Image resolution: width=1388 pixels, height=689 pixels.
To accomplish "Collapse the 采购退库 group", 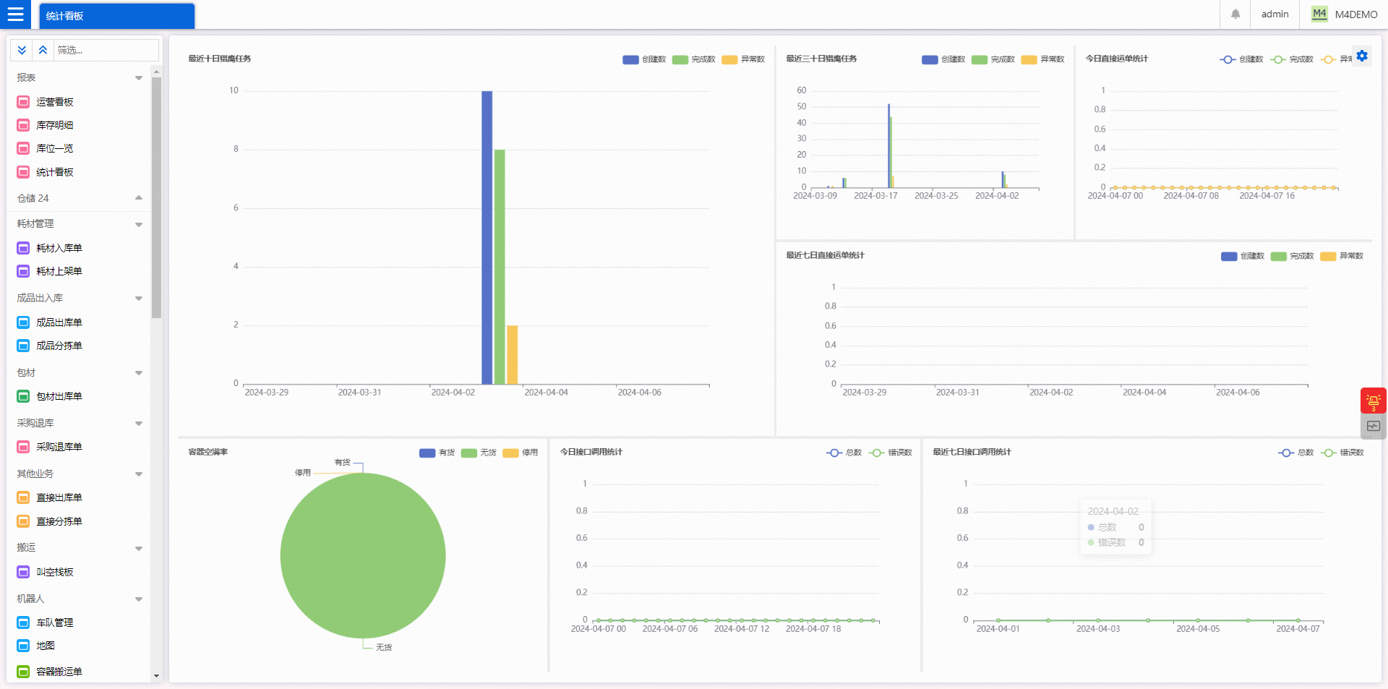I will pos(139,423).
